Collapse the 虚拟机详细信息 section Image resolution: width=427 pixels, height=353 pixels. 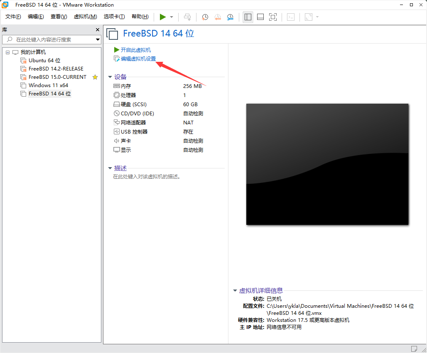click(x=235, y=291)
